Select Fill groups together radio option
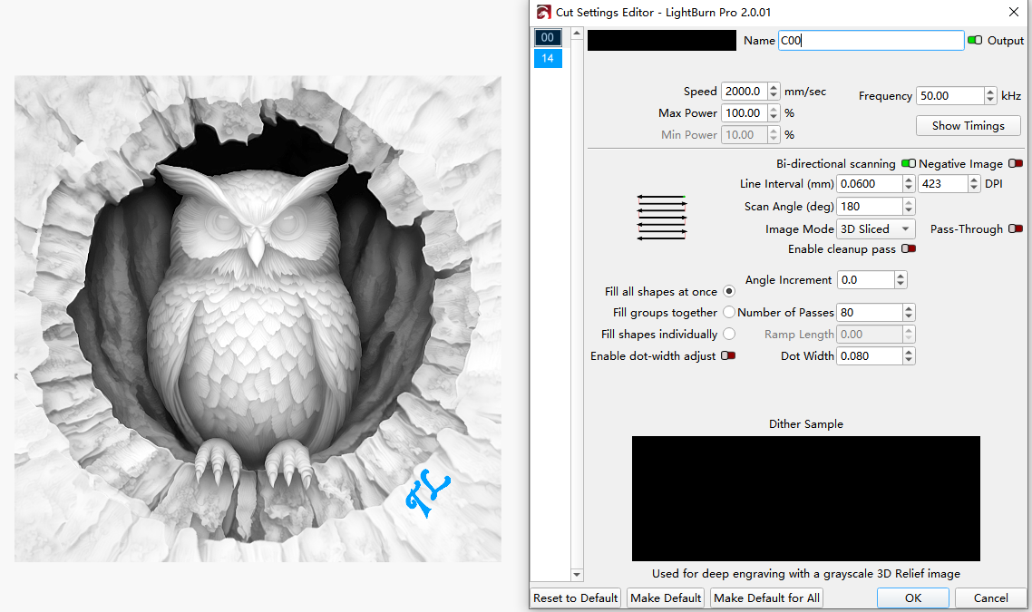Image resolution: width=1032 pixels, height=612 pixels. [729, 313]
